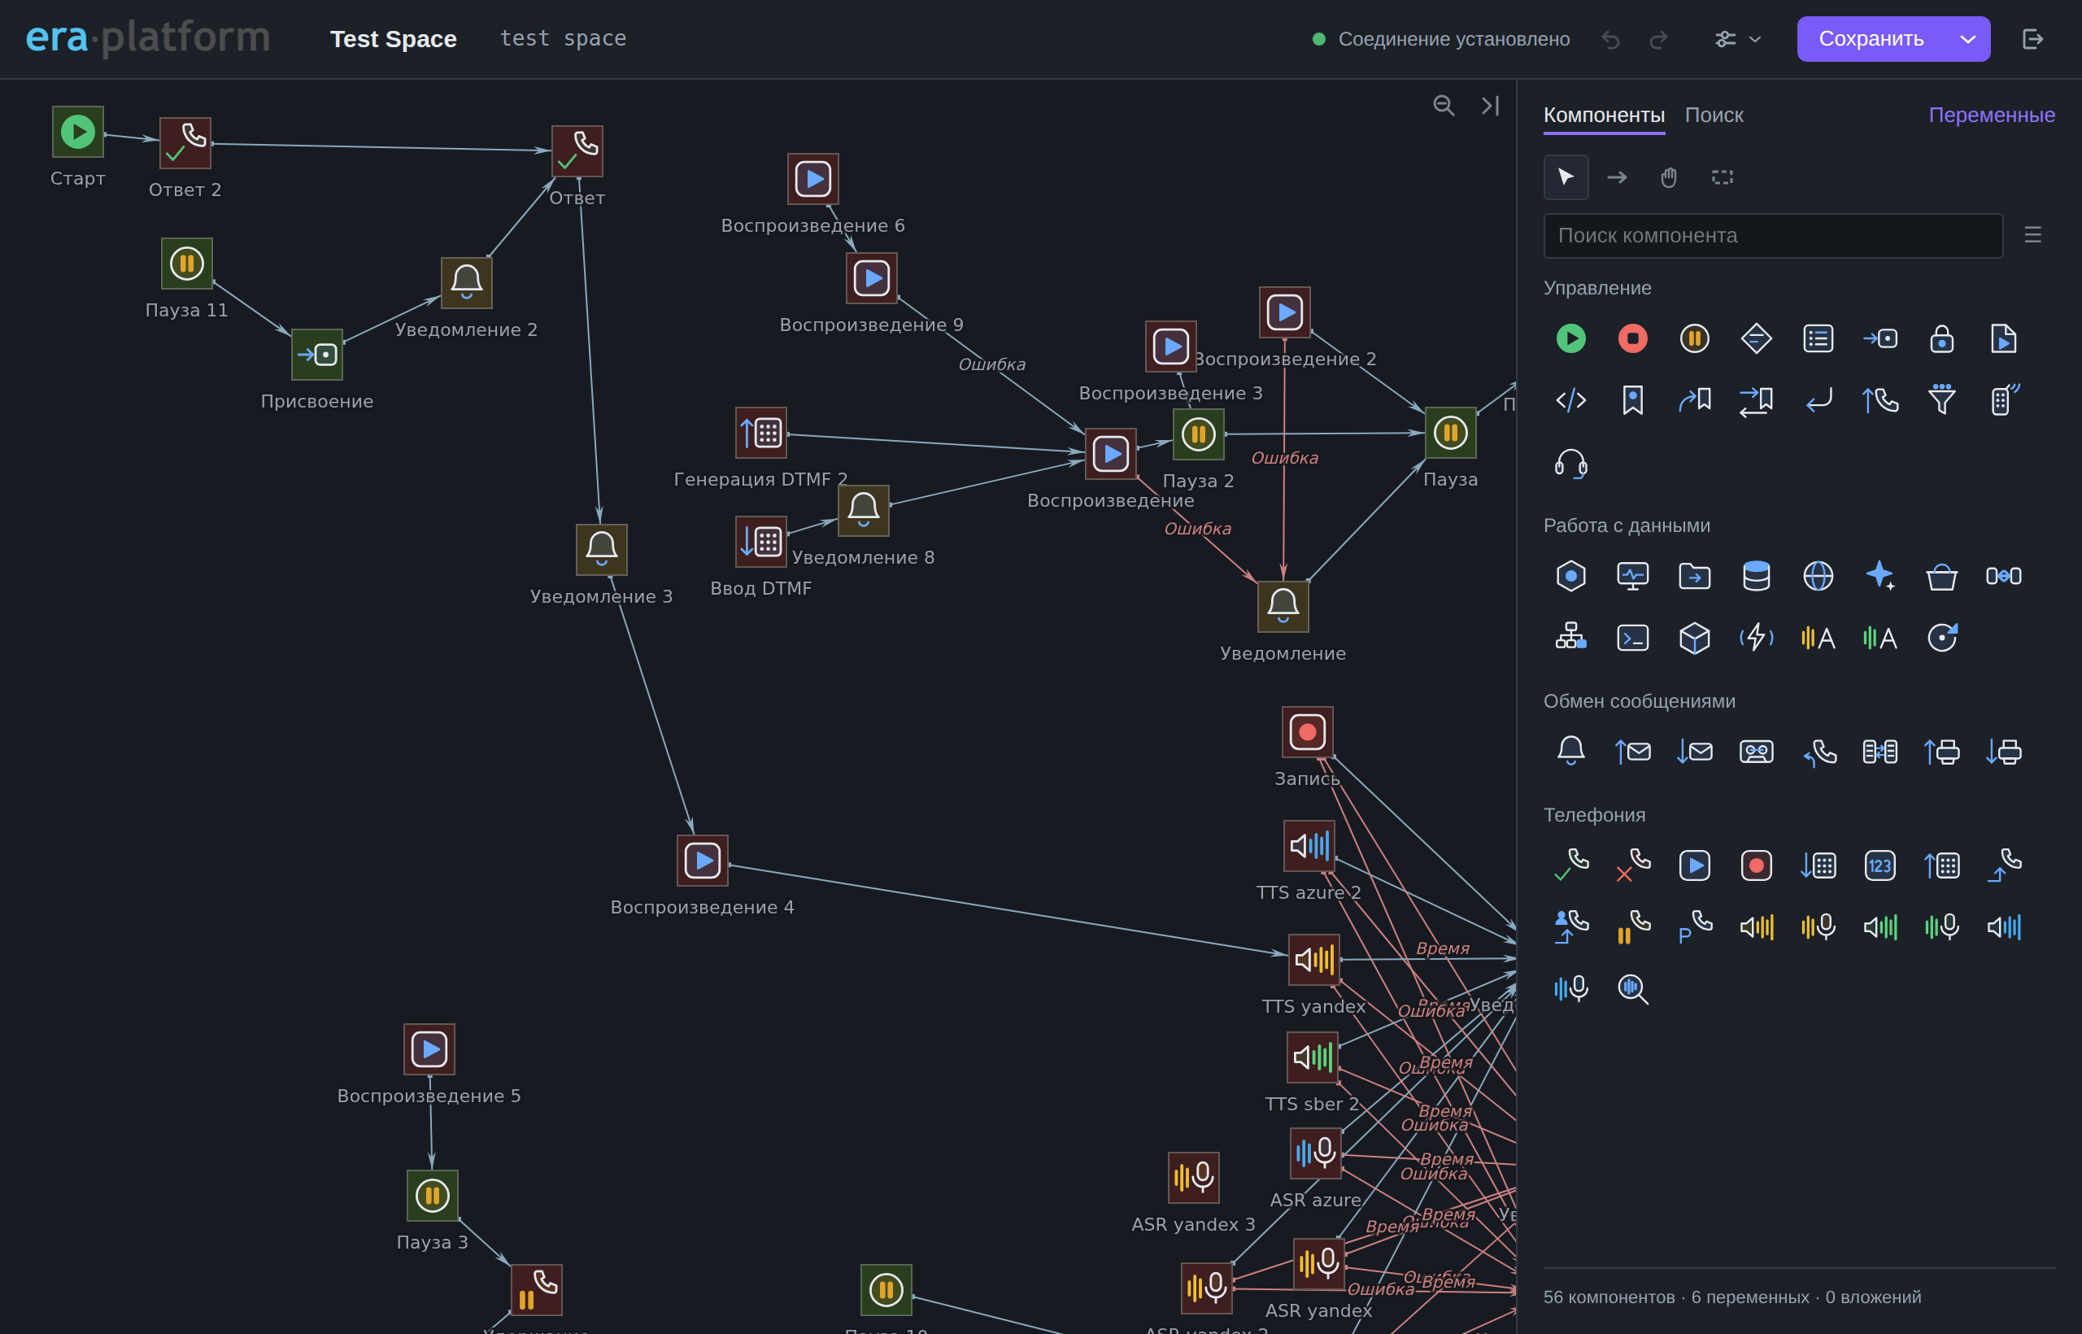Select the bell notification component in Обмен сообщениями
Viewport: 2082px width, 1334px height.
coord(1570,751)
